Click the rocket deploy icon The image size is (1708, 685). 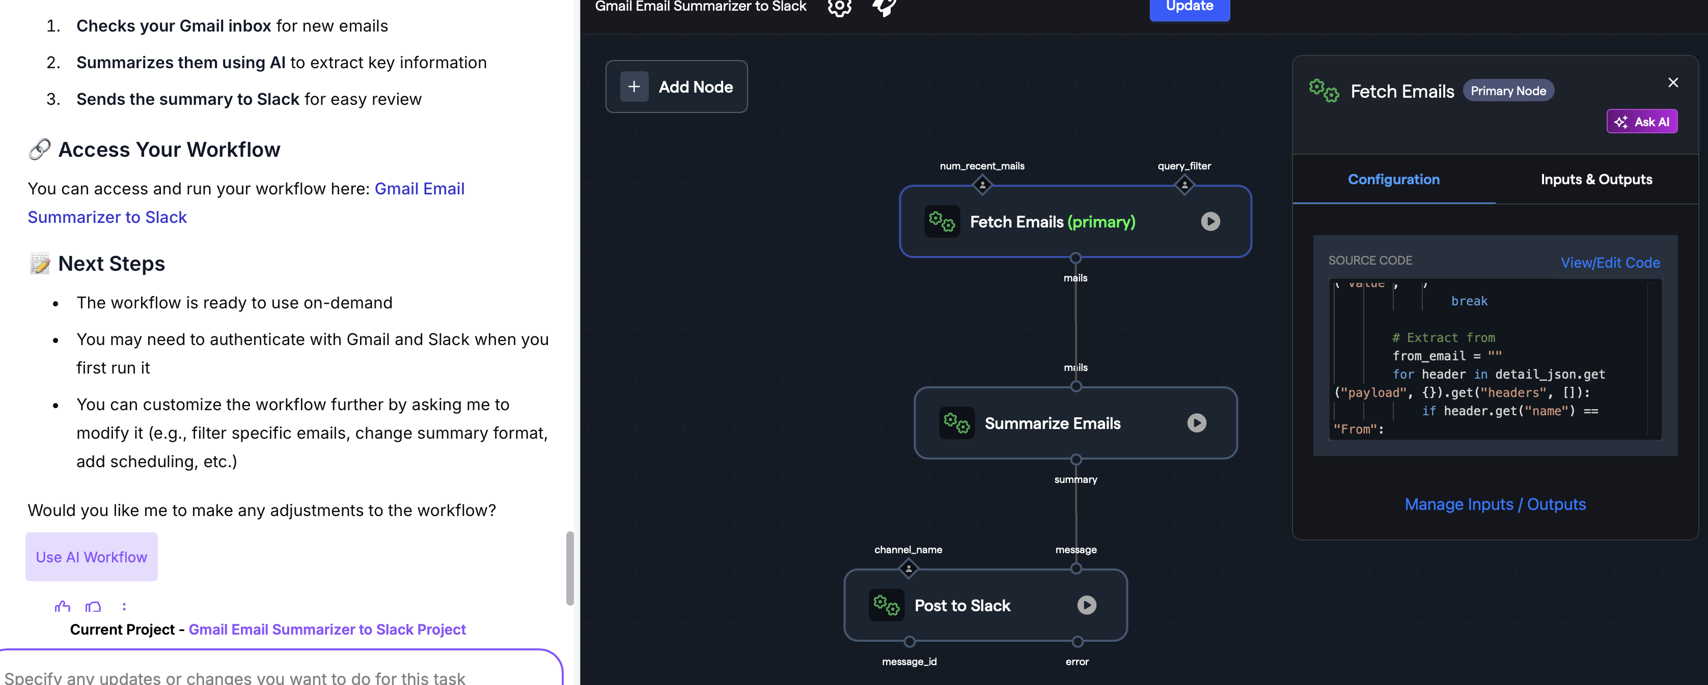[x=884, y=7]
